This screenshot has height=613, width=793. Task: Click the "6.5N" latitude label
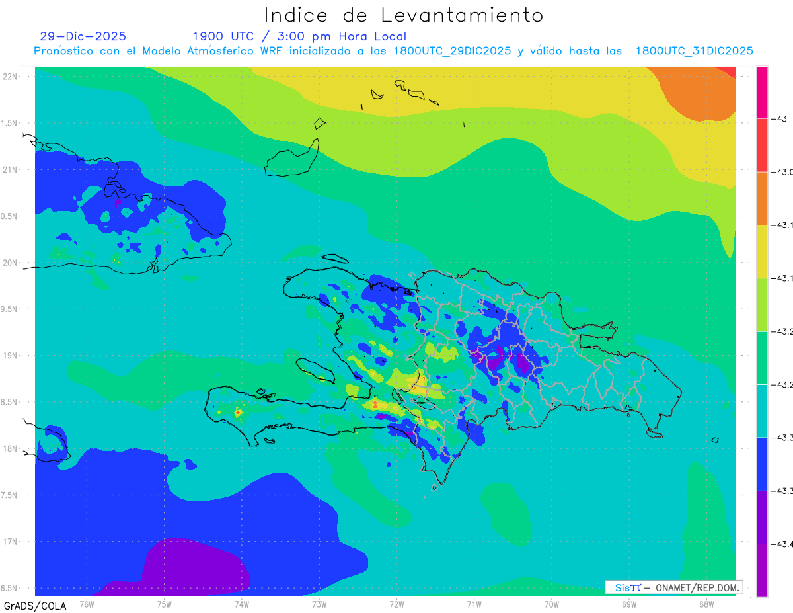point(10,588)
